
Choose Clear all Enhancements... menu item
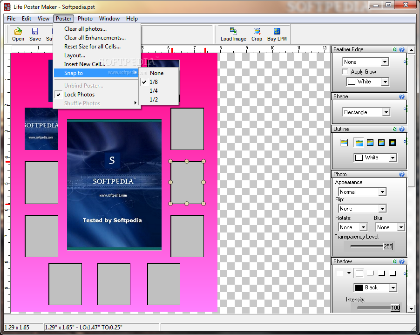click(95, 38)
